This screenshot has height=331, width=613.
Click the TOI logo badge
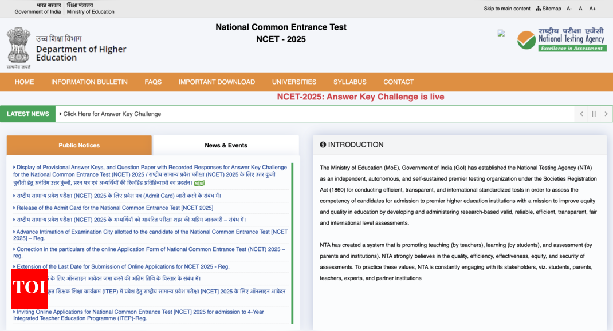pos(30,288)
